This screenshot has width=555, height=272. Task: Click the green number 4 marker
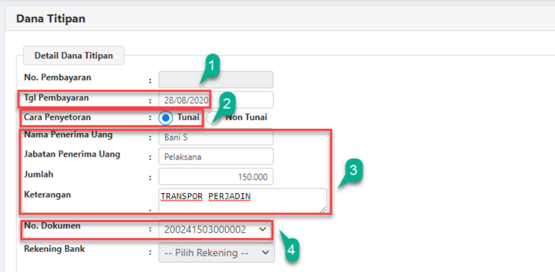pyautogui.click(x=290, y=250)
